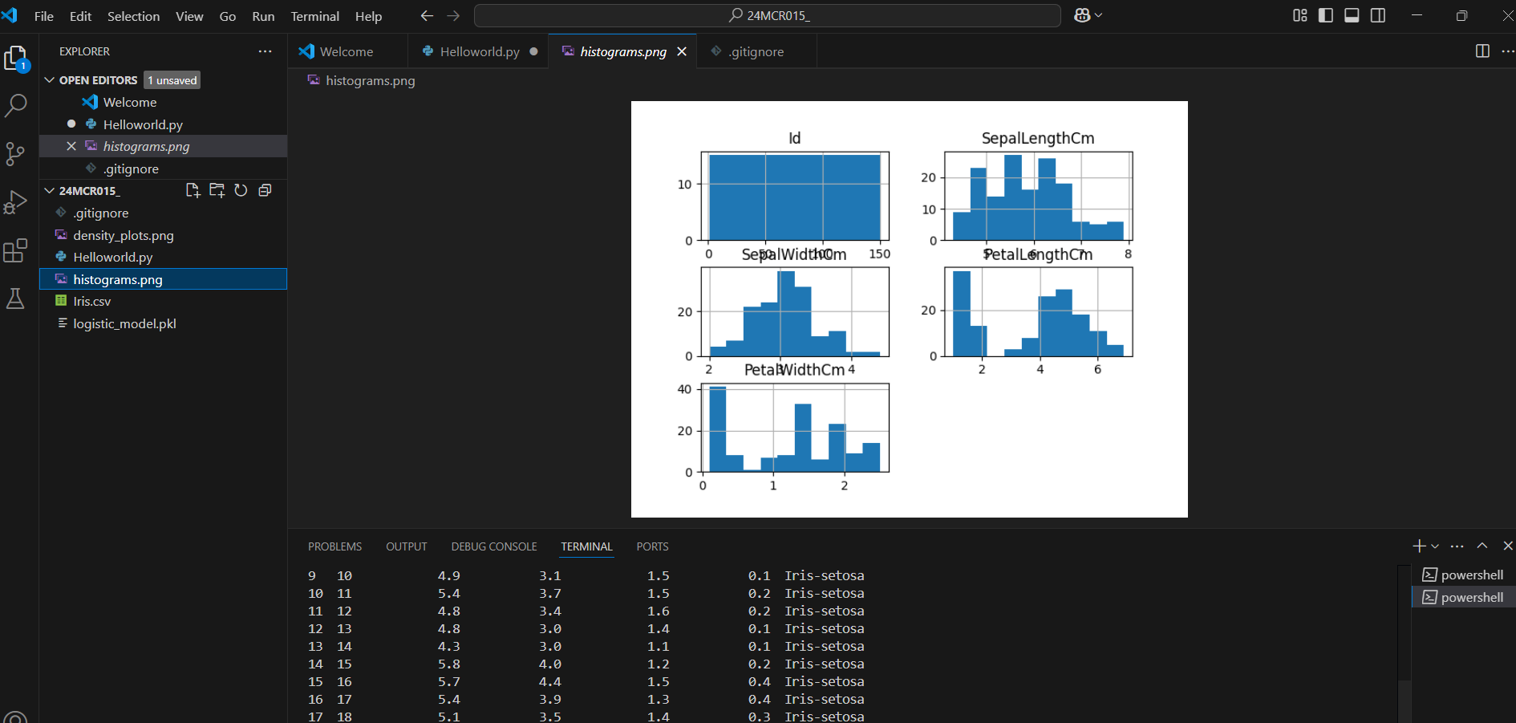Collapse all folders in explorer
Viewport: 1516px width, 723px height.
click(x=265, y=190)
